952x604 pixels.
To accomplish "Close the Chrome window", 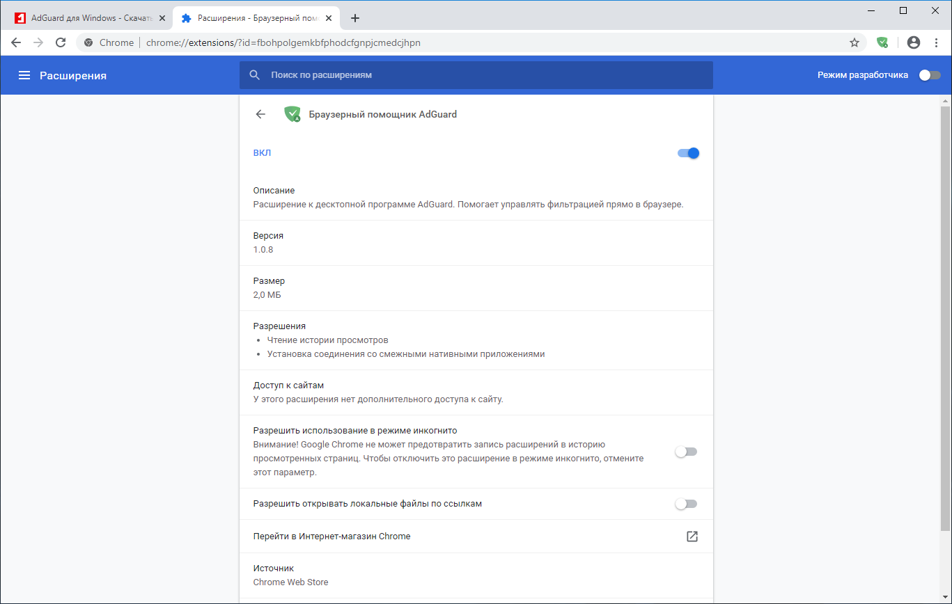I will pyautogui.click(x=935, y=10).
